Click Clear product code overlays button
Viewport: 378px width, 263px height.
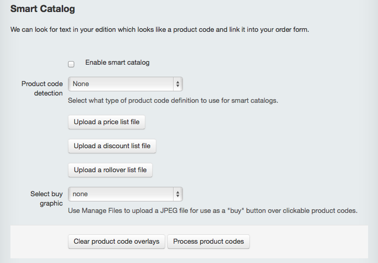tap(117, 242)
